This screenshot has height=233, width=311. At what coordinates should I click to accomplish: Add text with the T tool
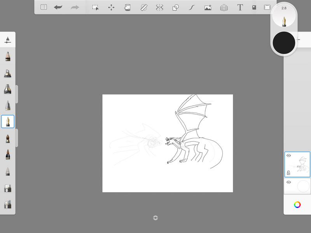click(x=240, y=7)
